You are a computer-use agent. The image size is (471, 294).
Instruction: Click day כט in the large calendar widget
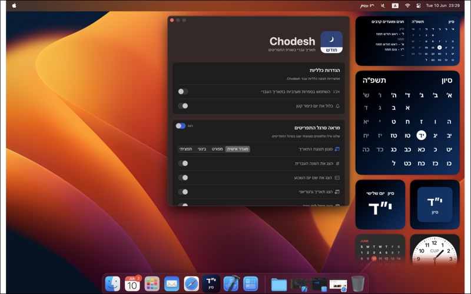[407, 163]
